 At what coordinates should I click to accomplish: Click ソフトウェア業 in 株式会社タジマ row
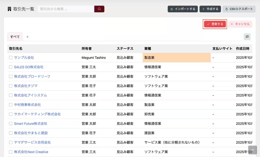pos(156,86)
